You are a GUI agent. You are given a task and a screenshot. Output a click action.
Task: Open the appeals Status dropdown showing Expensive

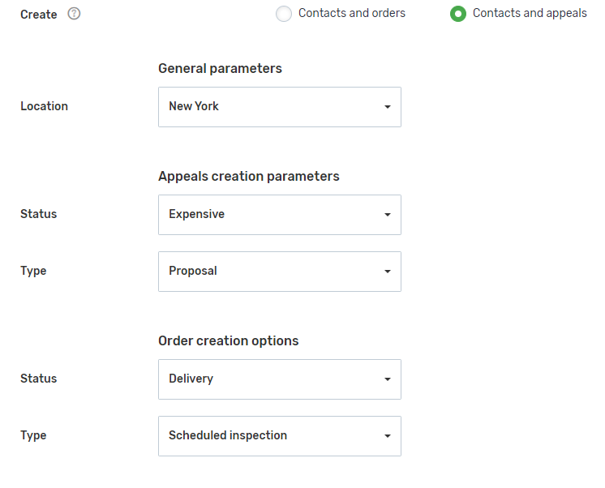click(x=268, y=215)
